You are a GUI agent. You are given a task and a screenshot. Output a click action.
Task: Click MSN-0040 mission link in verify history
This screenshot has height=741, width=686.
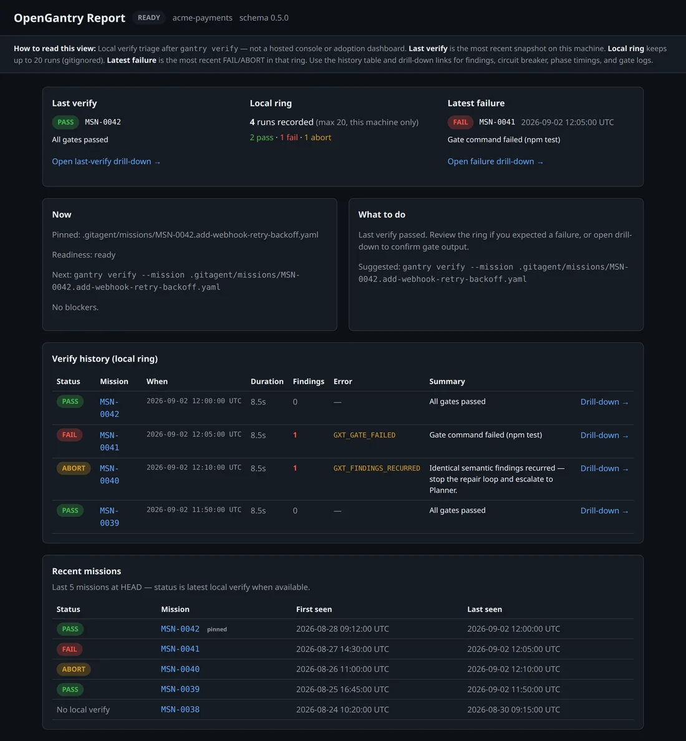(x=109, y=474)
